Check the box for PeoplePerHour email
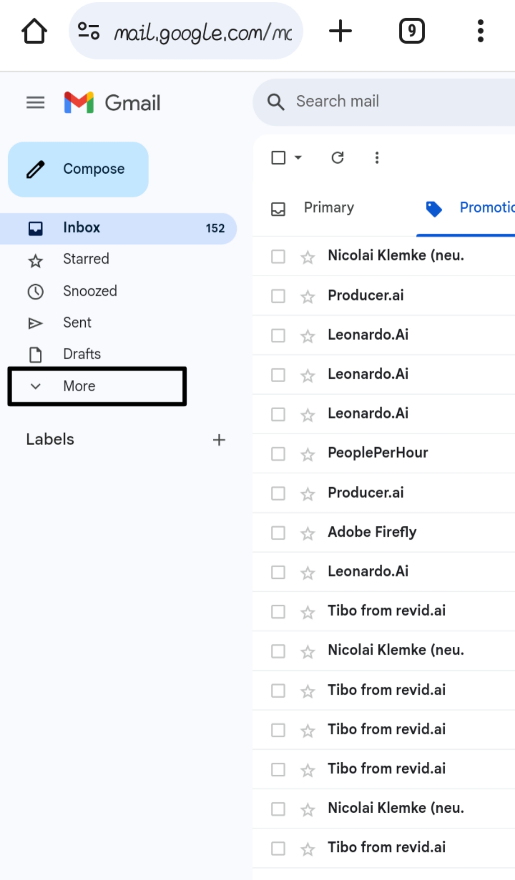515x880 pixels. (x=278, y=454)
